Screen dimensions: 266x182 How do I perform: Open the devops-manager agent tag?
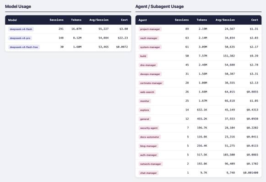coord(150,74)
